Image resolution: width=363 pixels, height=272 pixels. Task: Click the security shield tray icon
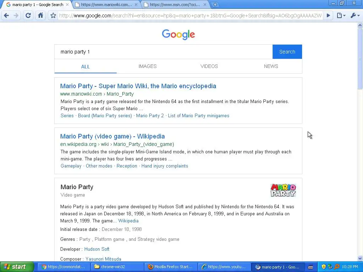(x=324, y=267)
